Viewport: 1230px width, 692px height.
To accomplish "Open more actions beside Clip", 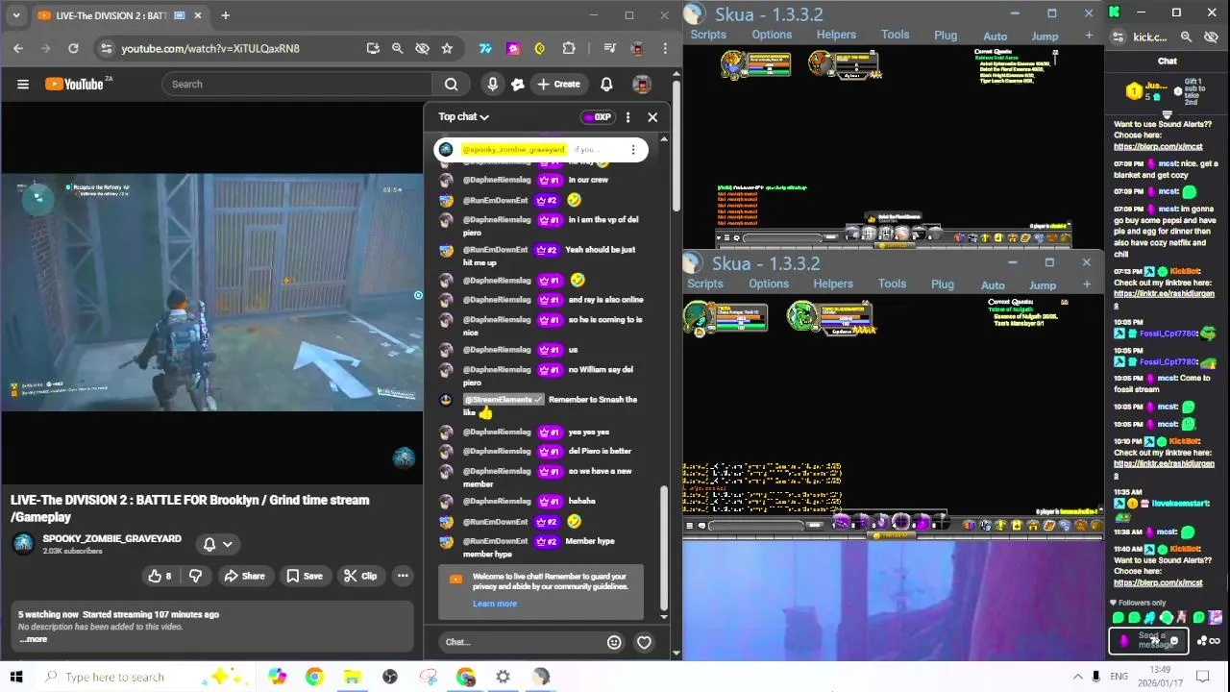I will coord(403,576).
